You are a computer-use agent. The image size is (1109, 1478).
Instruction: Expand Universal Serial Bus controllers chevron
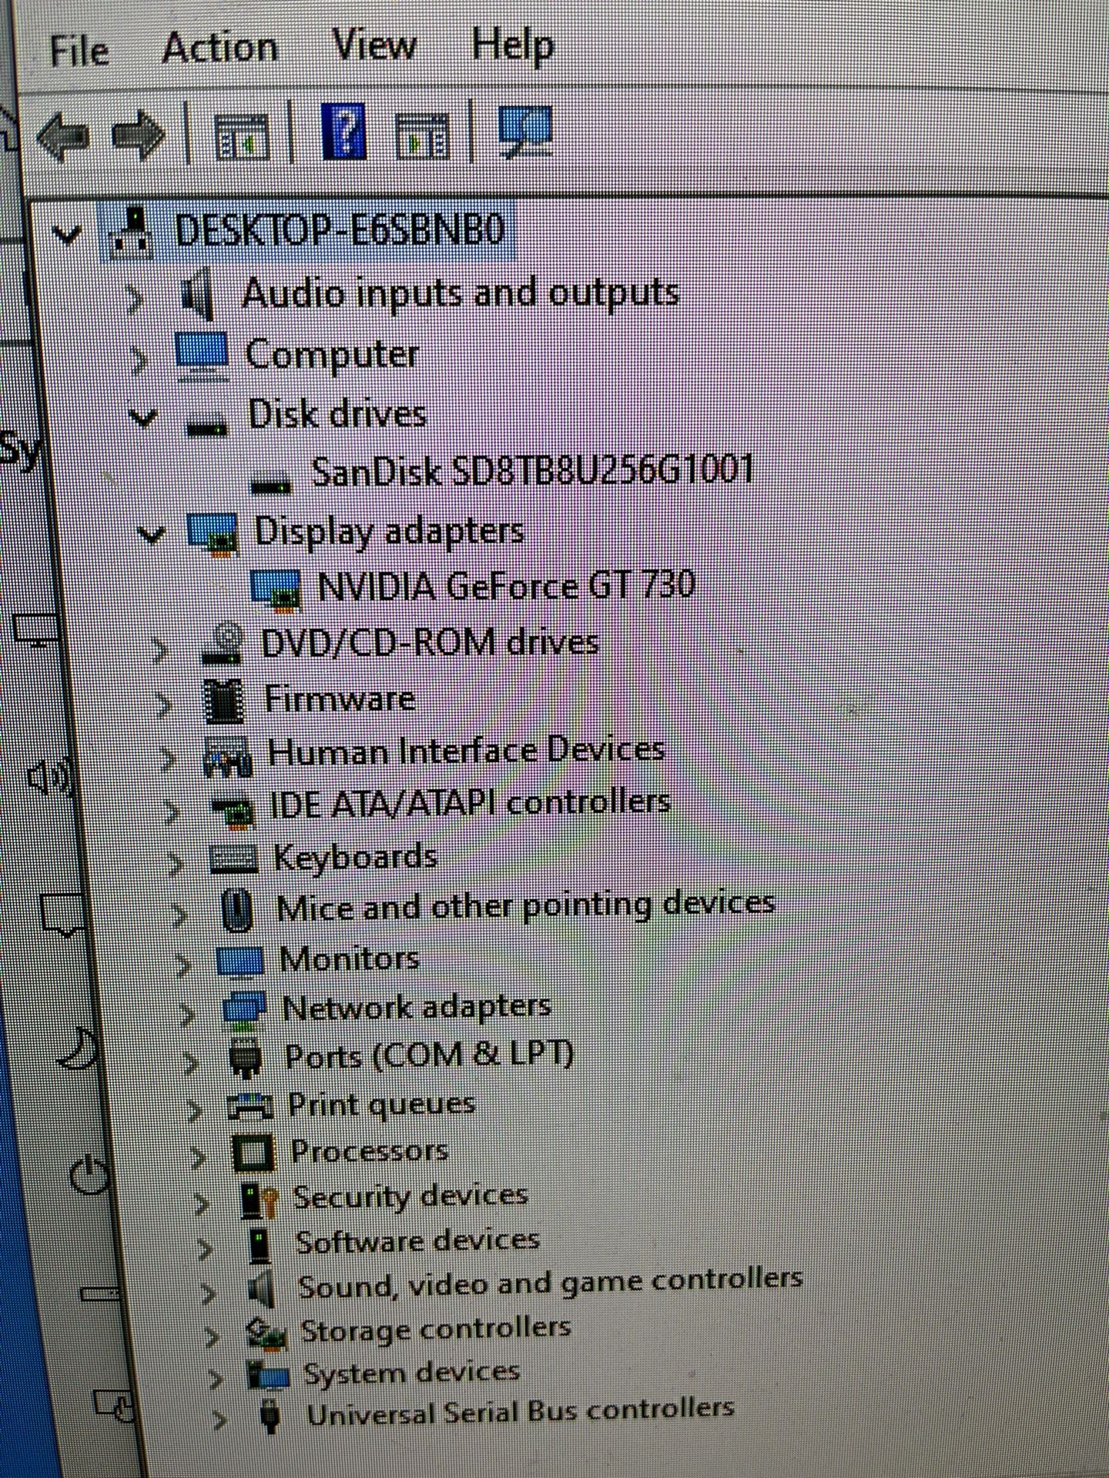click(x=219, y=1421)
